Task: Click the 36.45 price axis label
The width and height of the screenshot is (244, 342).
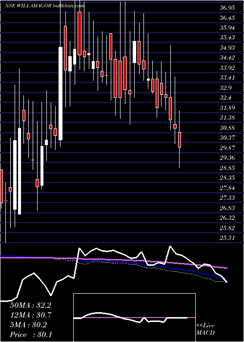Action: tap(227, 18)
